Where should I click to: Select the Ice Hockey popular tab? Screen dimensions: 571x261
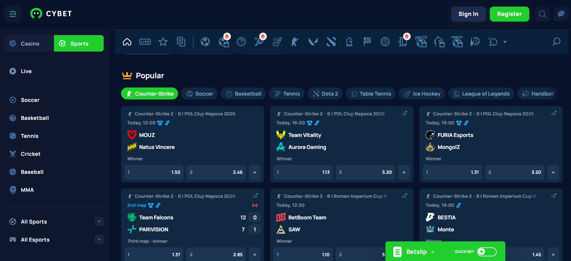click(422, 94)
